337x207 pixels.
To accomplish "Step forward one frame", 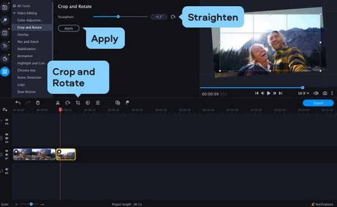I will (x=275, y=93).
